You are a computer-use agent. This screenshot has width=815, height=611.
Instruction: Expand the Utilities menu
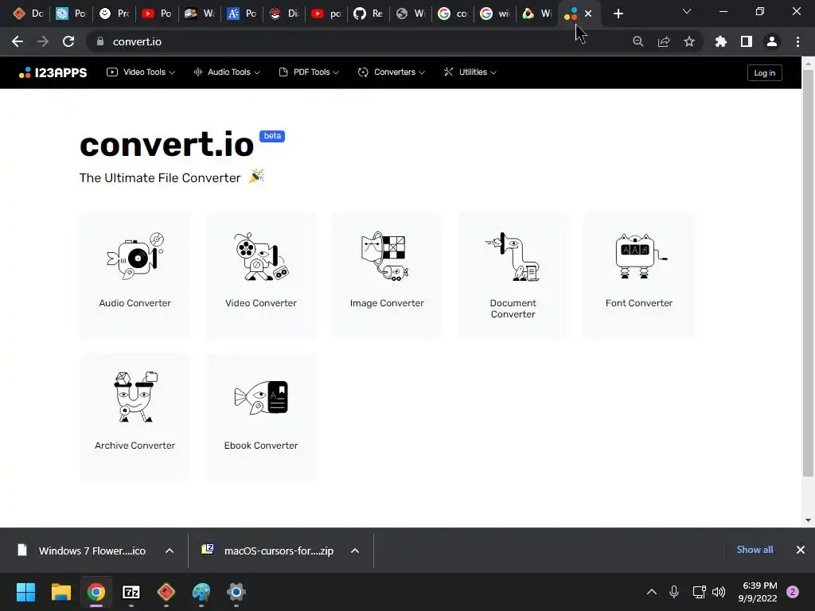click(x=470, y=72)
